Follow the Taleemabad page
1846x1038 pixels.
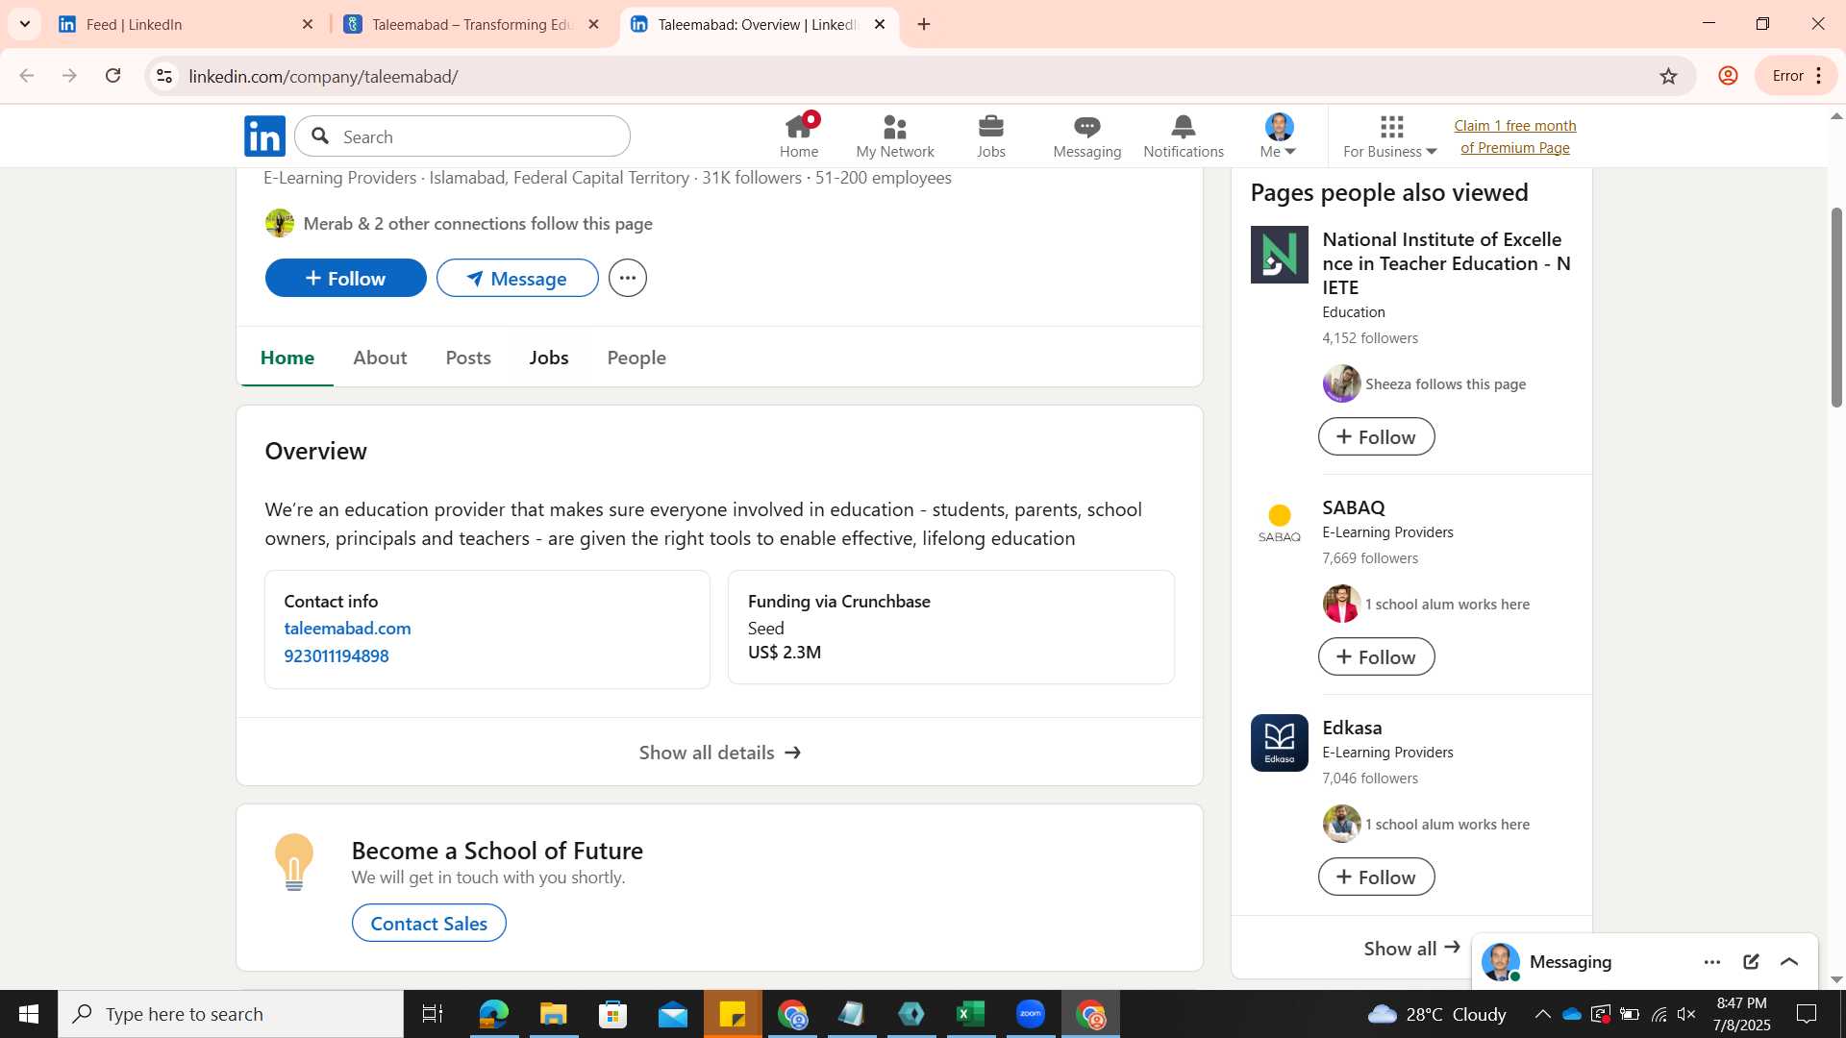pos(346,278)
